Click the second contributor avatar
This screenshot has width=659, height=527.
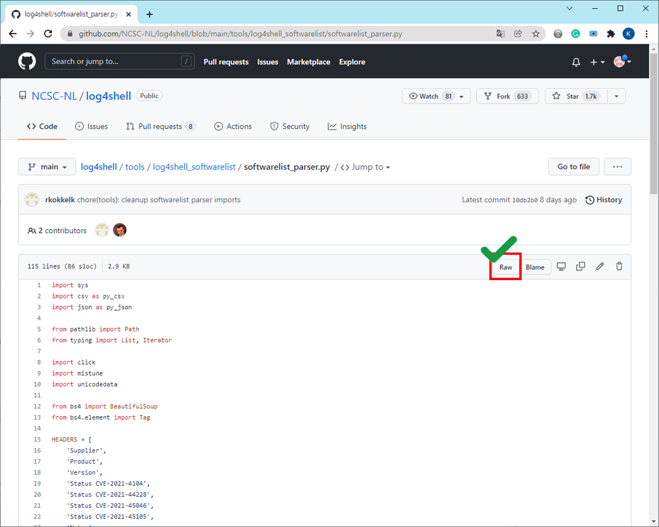120,230
